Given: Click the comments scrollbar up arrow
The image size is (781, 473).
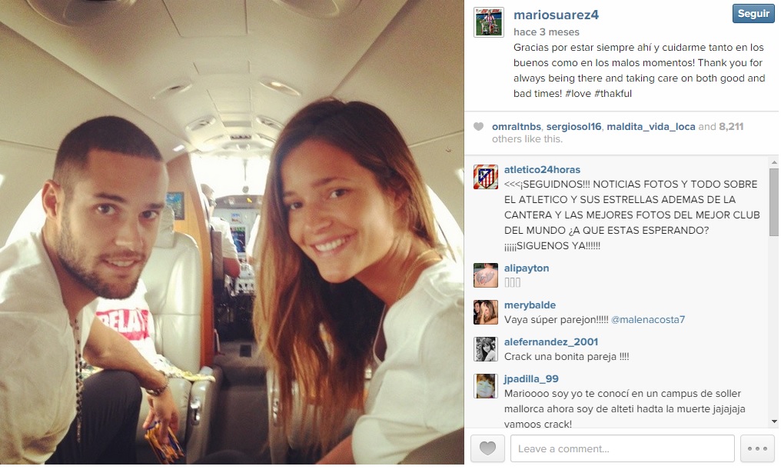Looking at the screenshot, I should coord(774,162).
